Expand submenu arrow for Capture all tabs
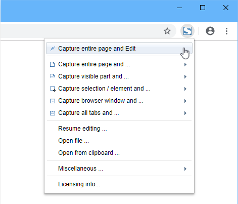The width and height of the screenshot is (238, 204). click(x=185, y=113)
